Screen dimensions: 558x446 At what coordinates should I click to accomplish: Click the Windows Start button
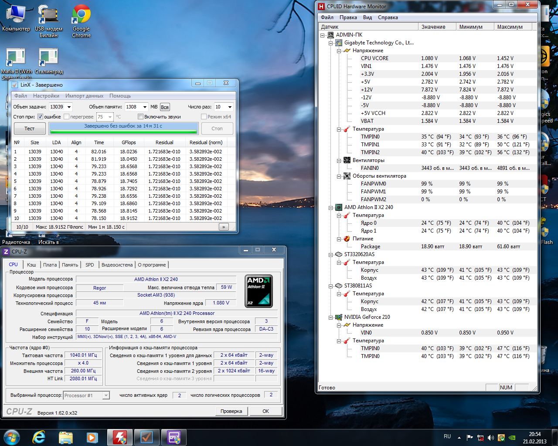(x=12, y=437)
